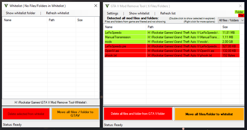Click Show whitelist in the menu bar
247x130 pixels.
139,13
